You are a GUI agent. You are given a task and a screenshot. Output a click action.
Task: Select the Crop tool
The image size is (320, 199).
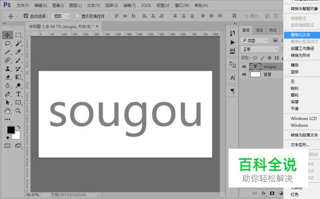click(7, 52)
